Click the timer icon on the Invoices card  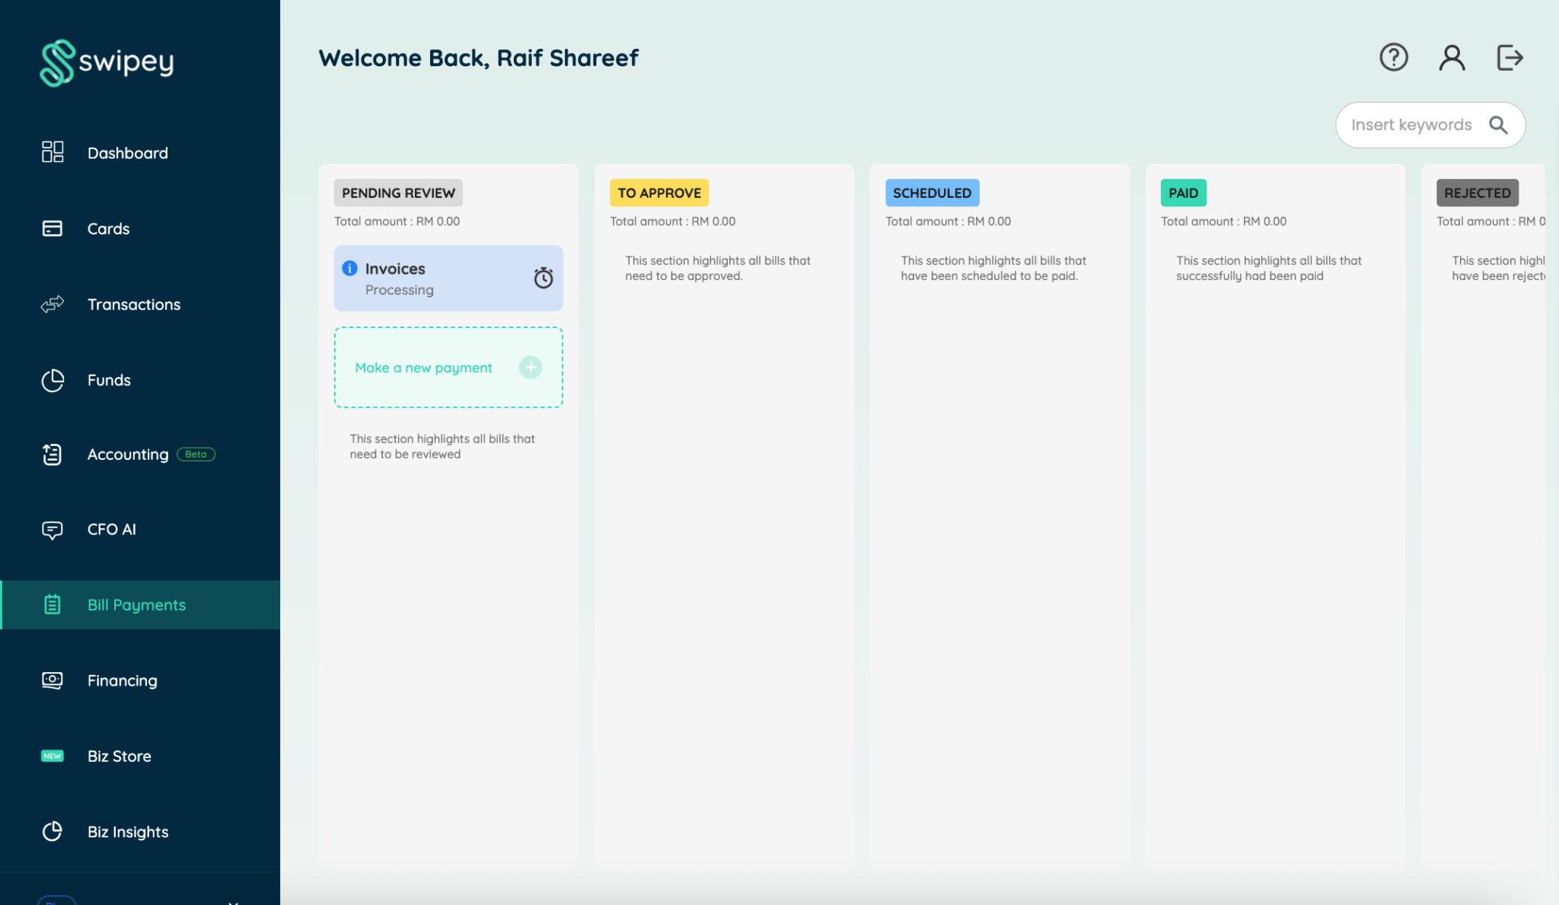tap(544, 278)
